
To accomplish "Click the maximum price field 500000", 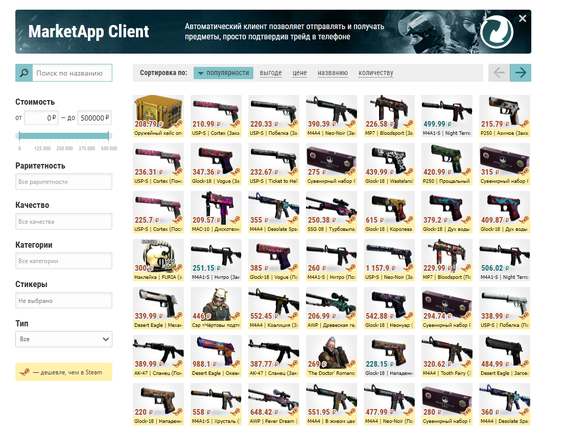I will pyautogui.click(x=94, y=117).
